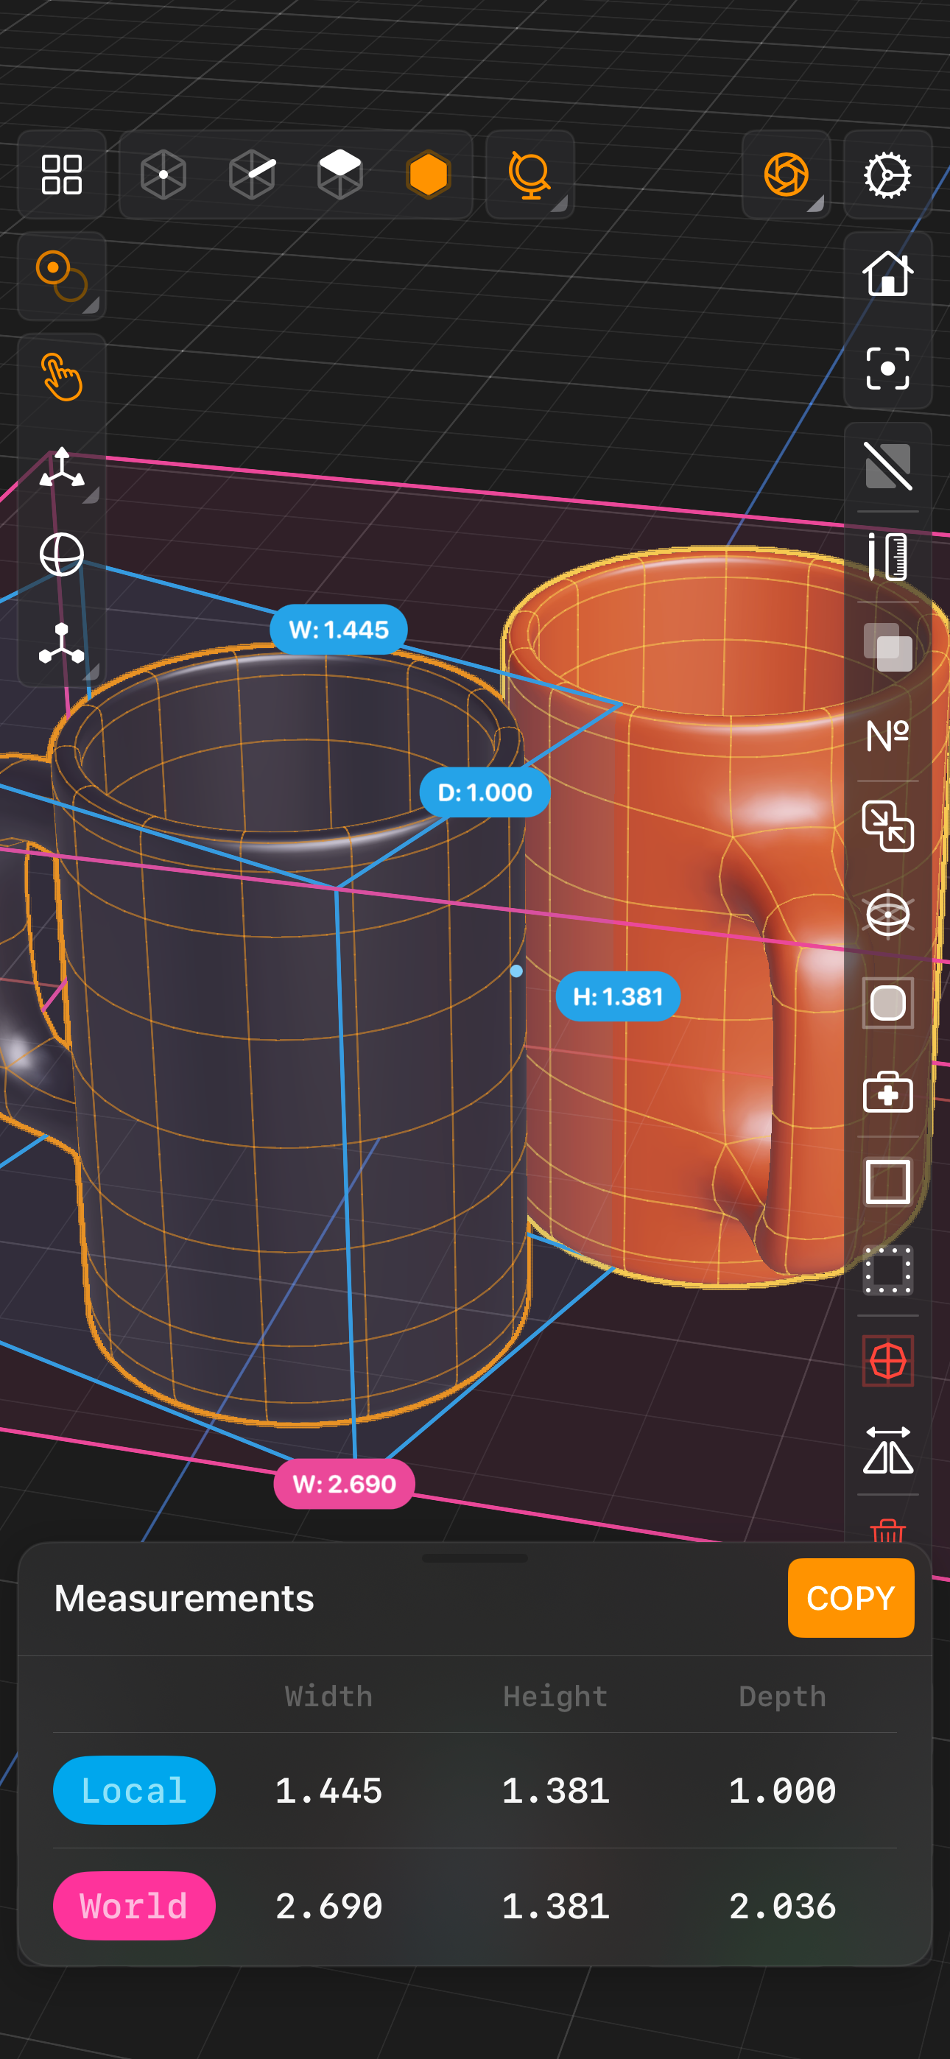Click the Measurements panel title
This screenshot has height=2059, width=950.
click(184, 1598)
